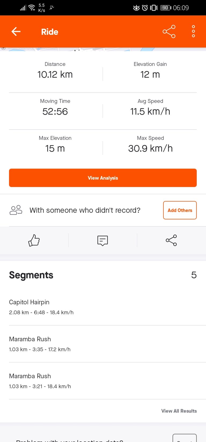Open share icon in orange header

click(x=169, y=32)
